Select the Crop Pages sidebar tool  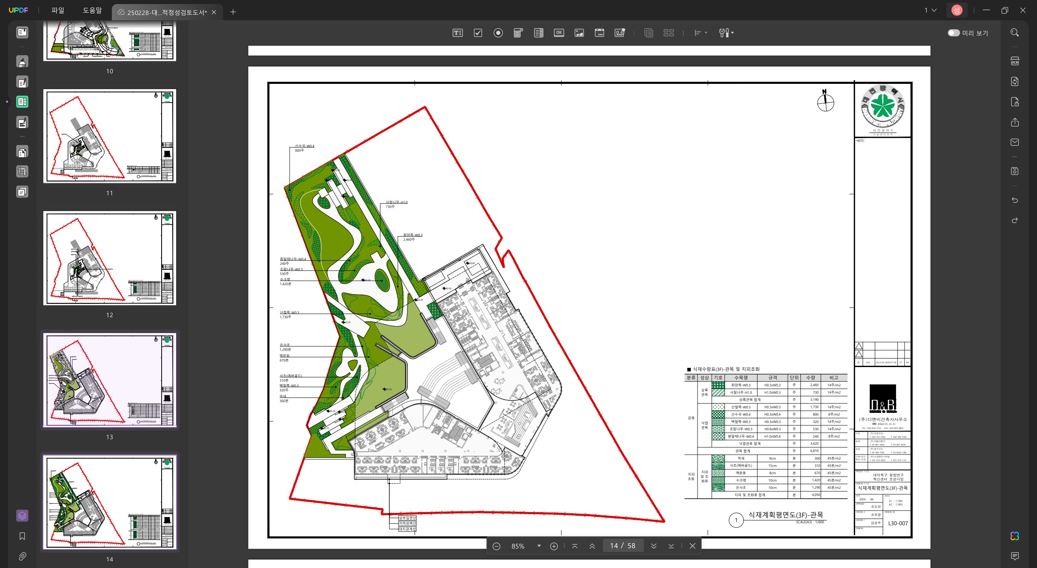[22, 171]
